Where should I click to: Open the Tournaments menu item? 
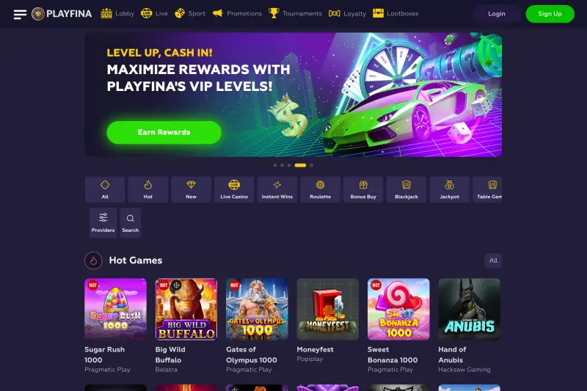pos(296,13)
